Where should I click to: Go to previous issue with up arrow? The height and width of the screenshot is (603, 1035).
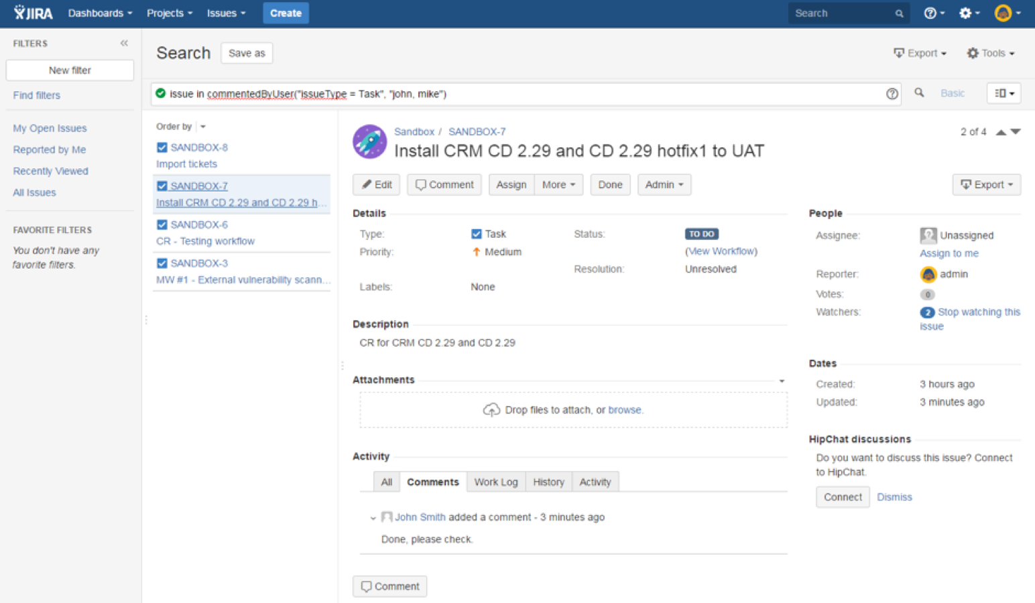pos(1000,132)
